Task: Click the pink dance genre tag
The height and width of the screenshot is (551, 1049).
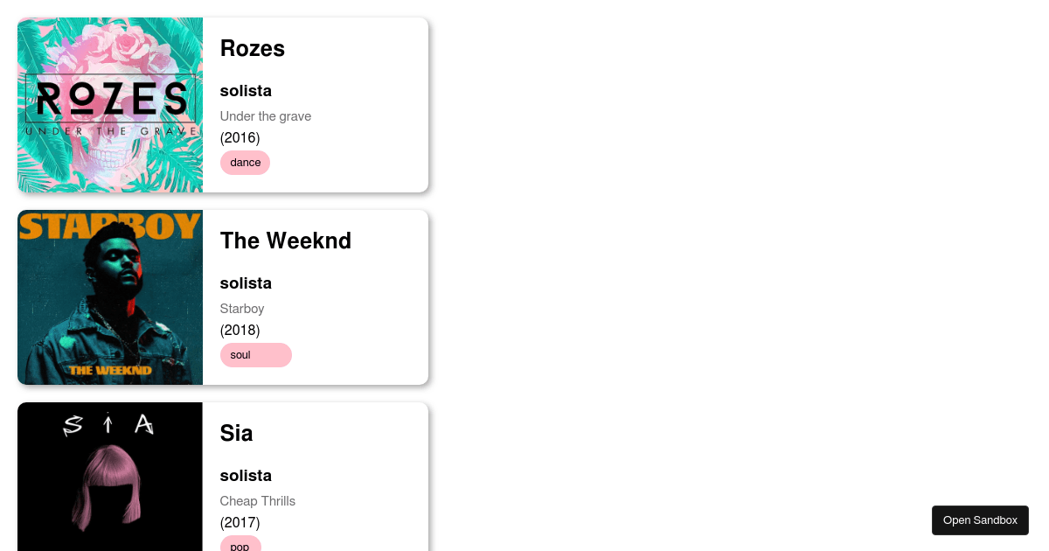Action: pos(245,163)
